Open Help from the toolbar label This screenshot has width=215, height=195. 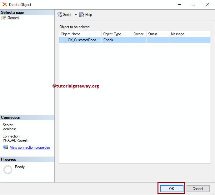(88, 15)
